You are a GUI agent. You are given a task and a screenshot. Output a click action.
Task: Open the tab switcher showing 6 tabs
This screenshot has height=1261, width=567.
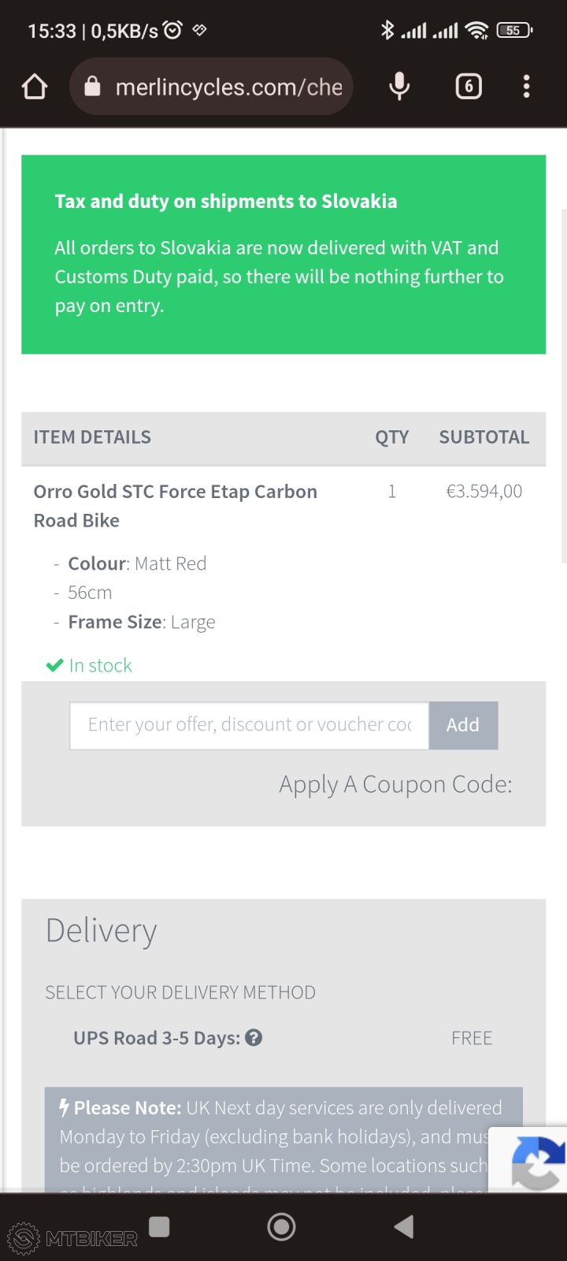(469, 86)
